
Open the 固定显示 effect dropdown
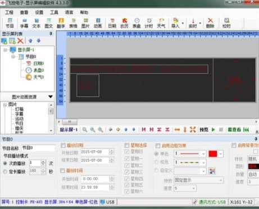coord(198,180)
